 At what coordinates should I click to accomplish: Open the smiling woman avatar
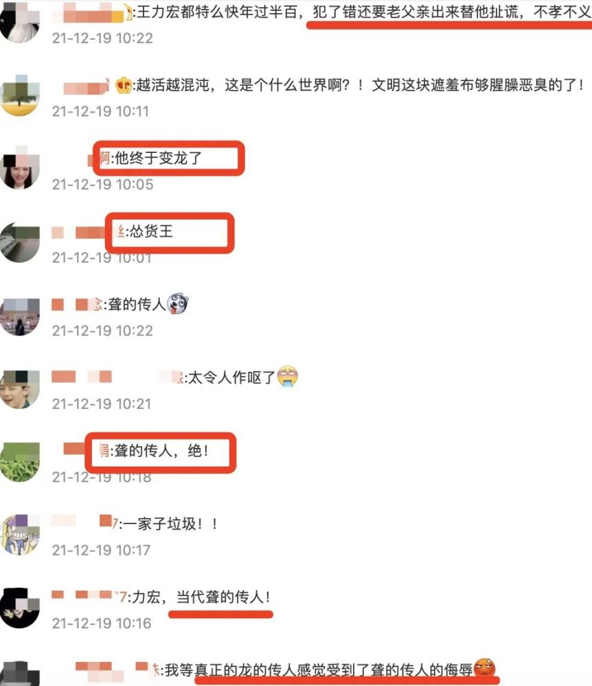[20, 169]
